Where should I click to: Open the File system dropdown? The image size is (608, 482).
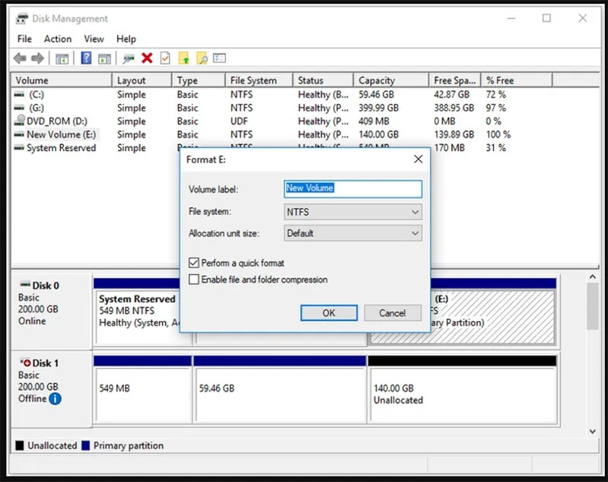(x=353, y=212)
